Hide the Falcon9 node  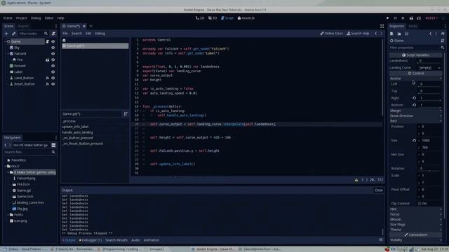click(53, 54)
